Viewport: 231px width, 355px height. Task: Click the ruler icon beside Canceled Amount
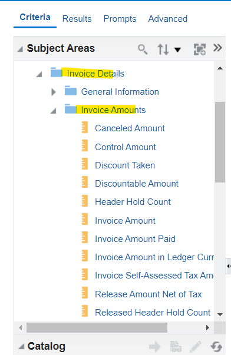[x=85, y=127]
